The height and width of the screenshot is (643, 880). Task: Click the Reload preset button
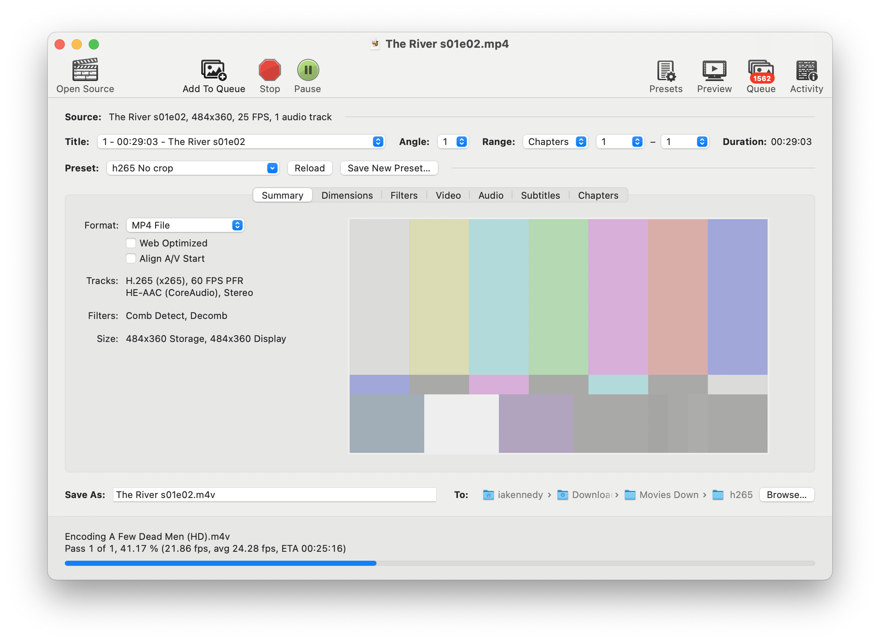pyautogui.click(x=310, y=168)
